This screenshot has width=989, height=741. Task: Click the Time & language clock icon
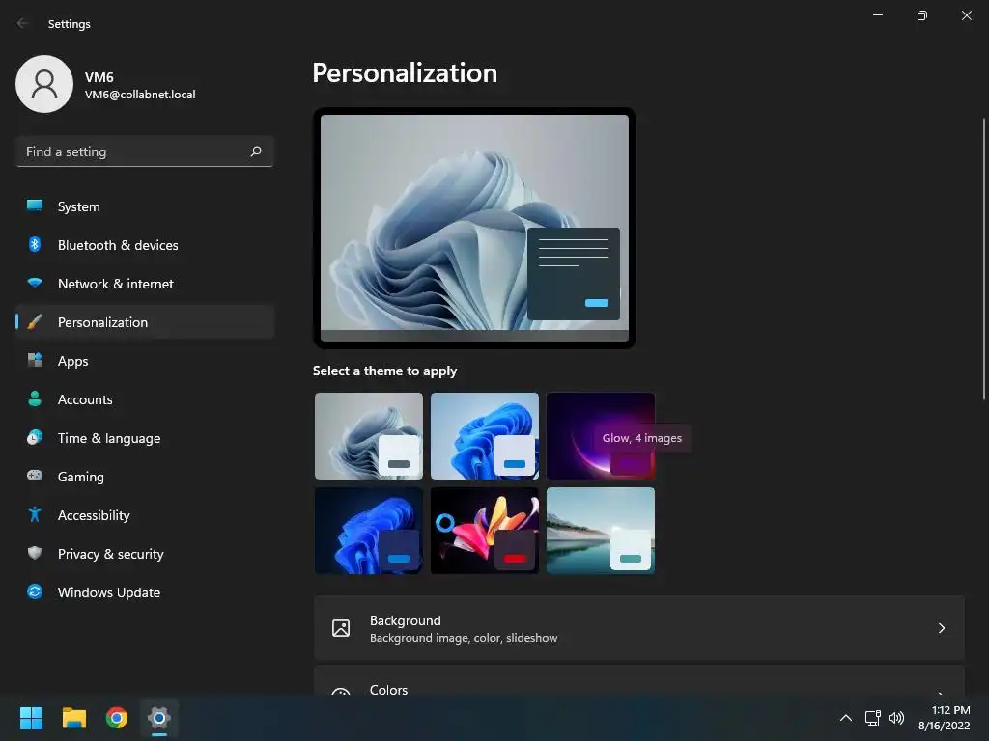[35, 437]
